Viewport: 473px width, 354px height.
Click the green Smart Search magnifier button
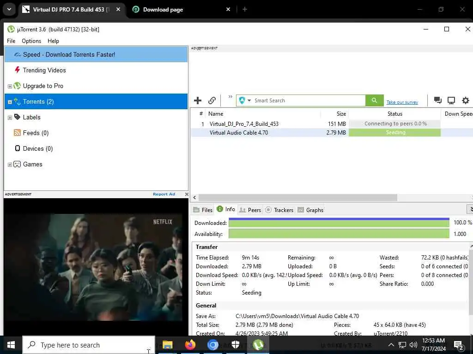point(374,100)
